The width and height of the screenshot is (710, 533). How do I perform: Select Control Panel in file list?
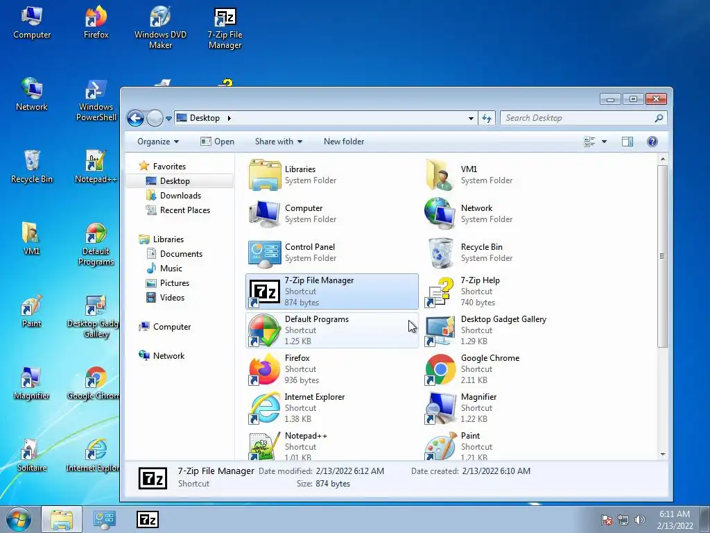click(332, 253)
